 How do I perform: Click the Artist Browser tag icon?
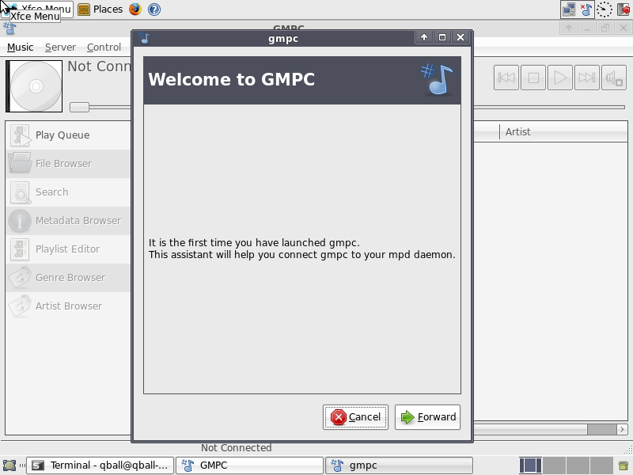[x=20, y=306]
